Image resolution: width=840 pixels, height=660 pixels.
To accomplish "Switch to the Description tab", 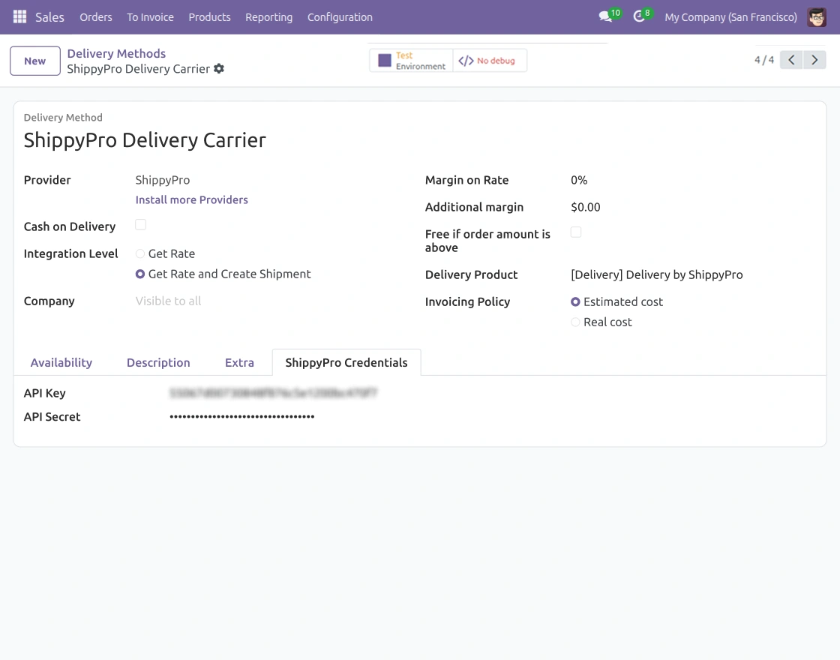I will (158, 363).
